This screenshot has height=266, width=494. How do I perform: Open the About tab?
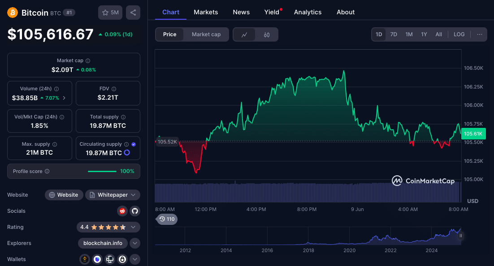point(346,12)
